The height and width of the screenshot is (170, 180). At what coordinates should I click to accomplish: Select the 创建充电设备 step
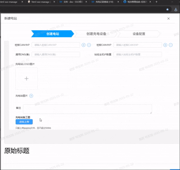[x=96, y=34]
